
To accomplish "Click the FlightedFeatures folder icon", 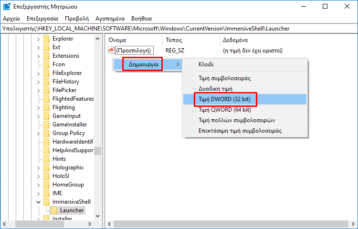I will click(x=47, y=99).
